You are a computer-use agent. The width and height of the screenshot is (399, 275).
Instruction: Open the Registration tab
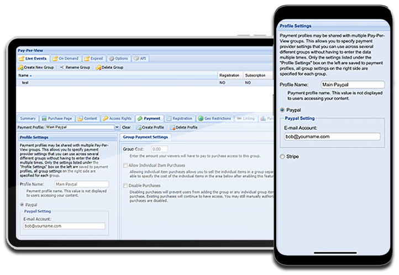(x=180, y=118)
